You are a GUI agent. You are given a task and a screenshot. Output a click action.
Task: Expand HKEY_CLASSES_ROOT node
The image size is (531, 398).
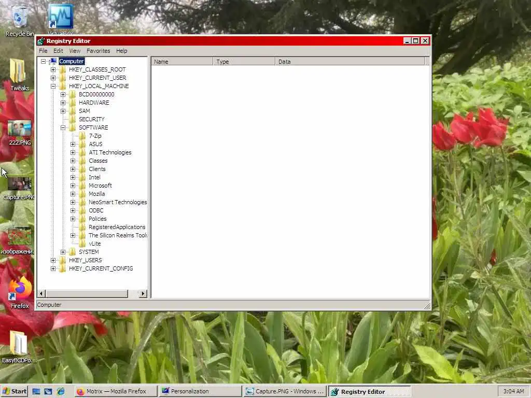pyautogui.click(x=53, y=70)
